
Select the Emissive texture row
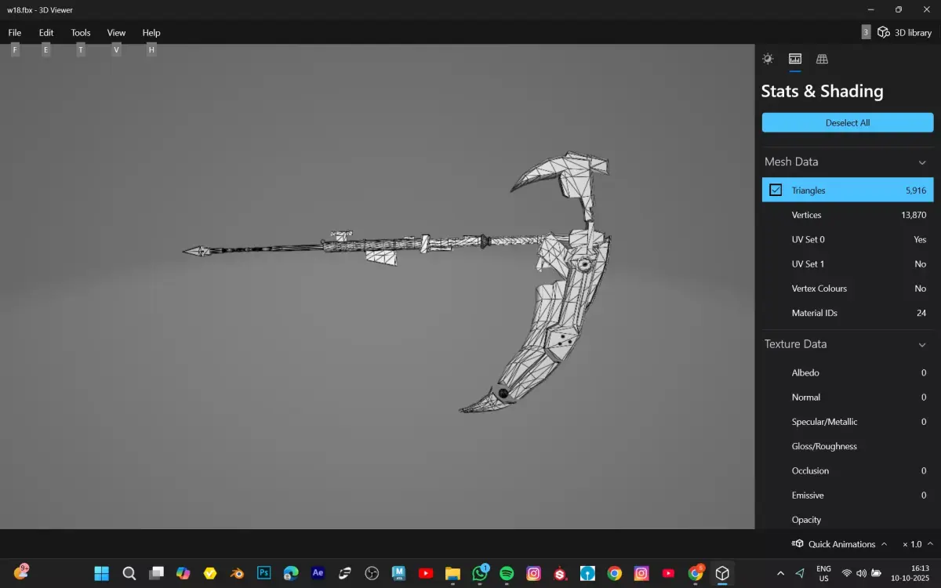(848, 495)
